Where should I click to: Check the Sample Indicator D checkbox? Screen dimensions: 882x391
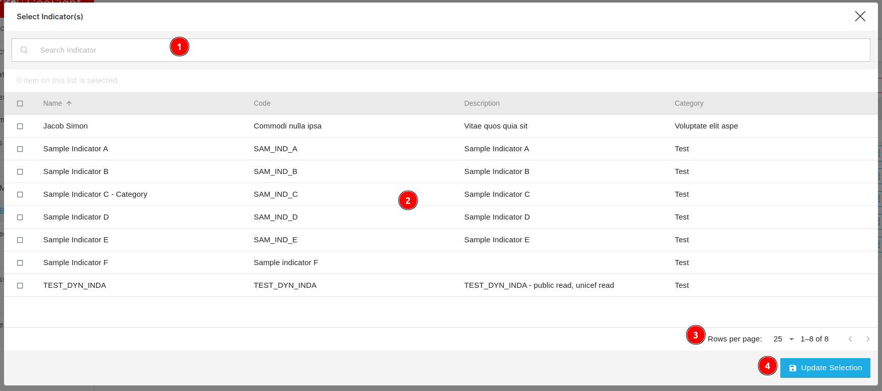20,217
